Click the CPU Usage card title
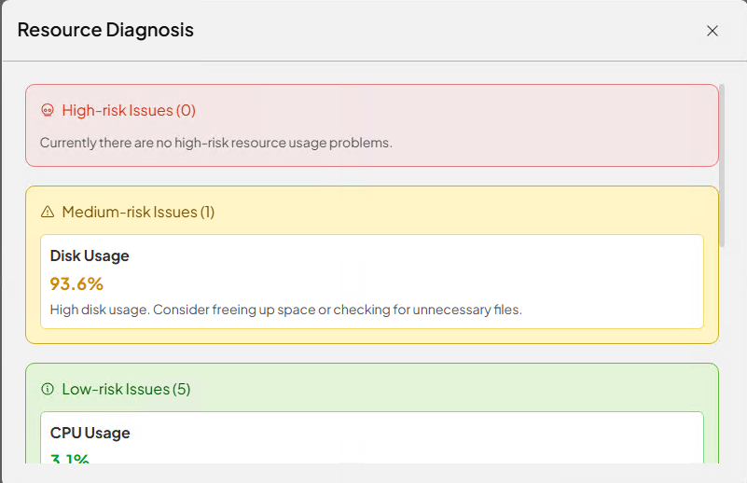747x483 pixels. click(x=90, y=433)
